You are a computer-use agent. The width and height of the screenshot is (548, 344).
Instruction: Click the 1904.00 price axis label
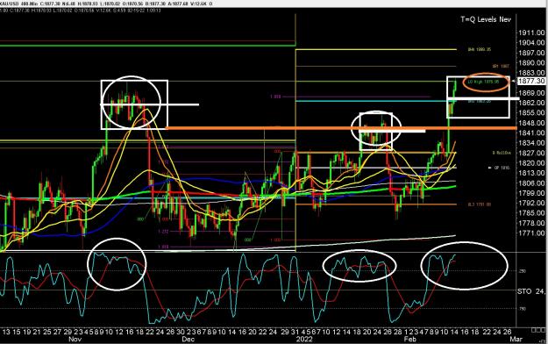(531, 43)
